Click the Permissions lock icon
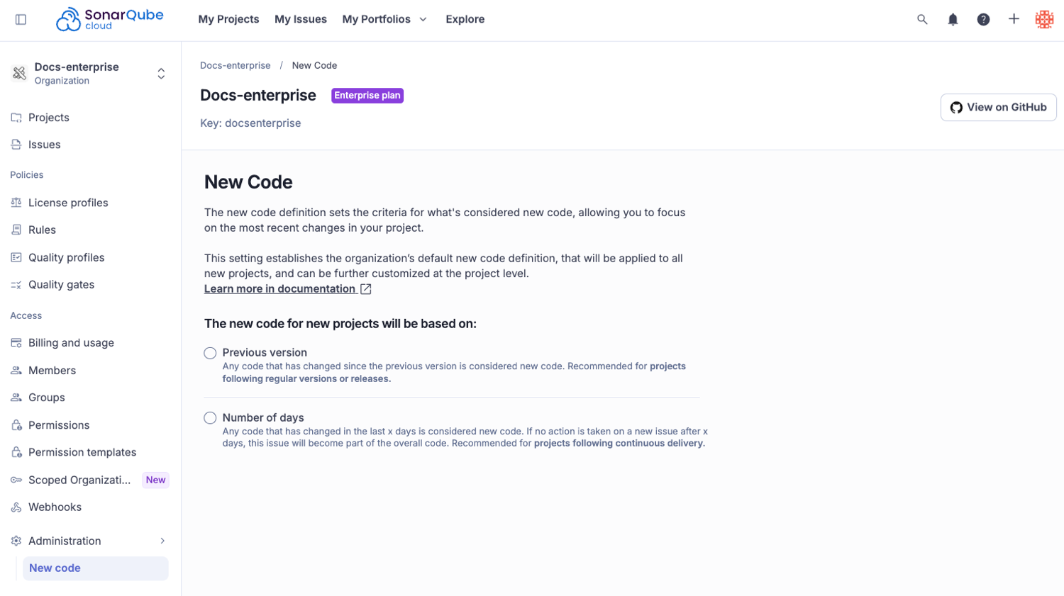The height and width of the screenshot is (596, 1064). tap(16, 425)
